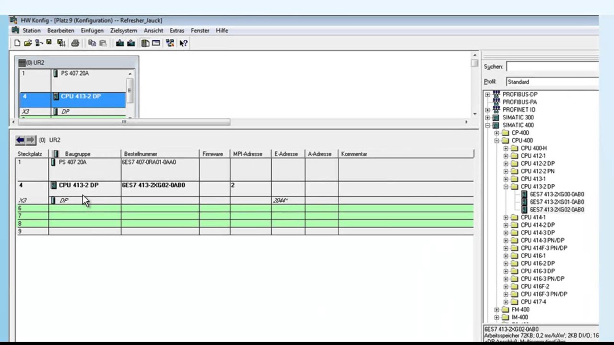The height and width of the screenshot is (345, 614).
Task: Click the Kommentar column header
Action: tap(406, 154)
